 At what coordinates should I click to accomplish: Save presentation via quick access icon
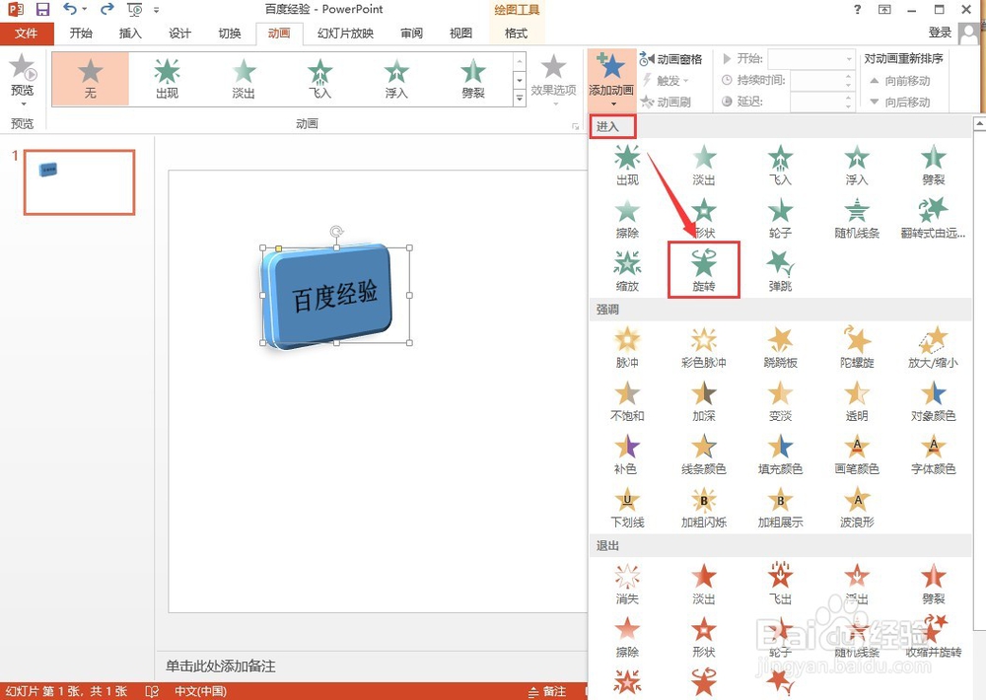(42, 10)
